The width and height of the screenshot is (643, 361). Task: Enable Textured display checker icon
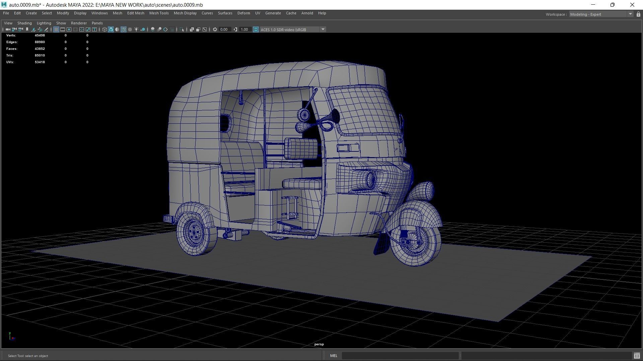pos(130,29)
